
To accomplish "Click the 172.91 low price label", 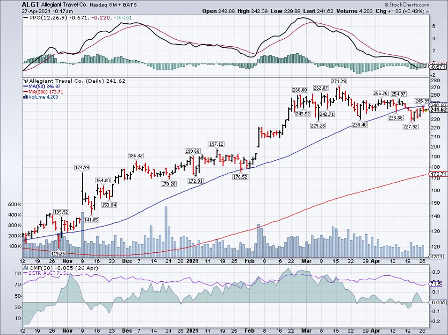I will coord(195,181).
